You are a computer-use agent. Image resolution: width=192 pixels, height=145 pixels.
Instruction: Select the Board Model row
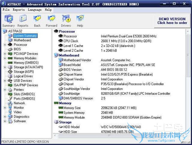tap(107, 65)
